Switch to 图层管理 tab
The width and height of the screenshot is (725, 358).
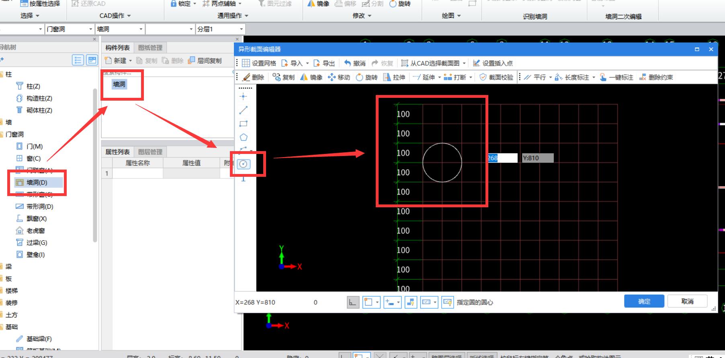tap(150, 152)
